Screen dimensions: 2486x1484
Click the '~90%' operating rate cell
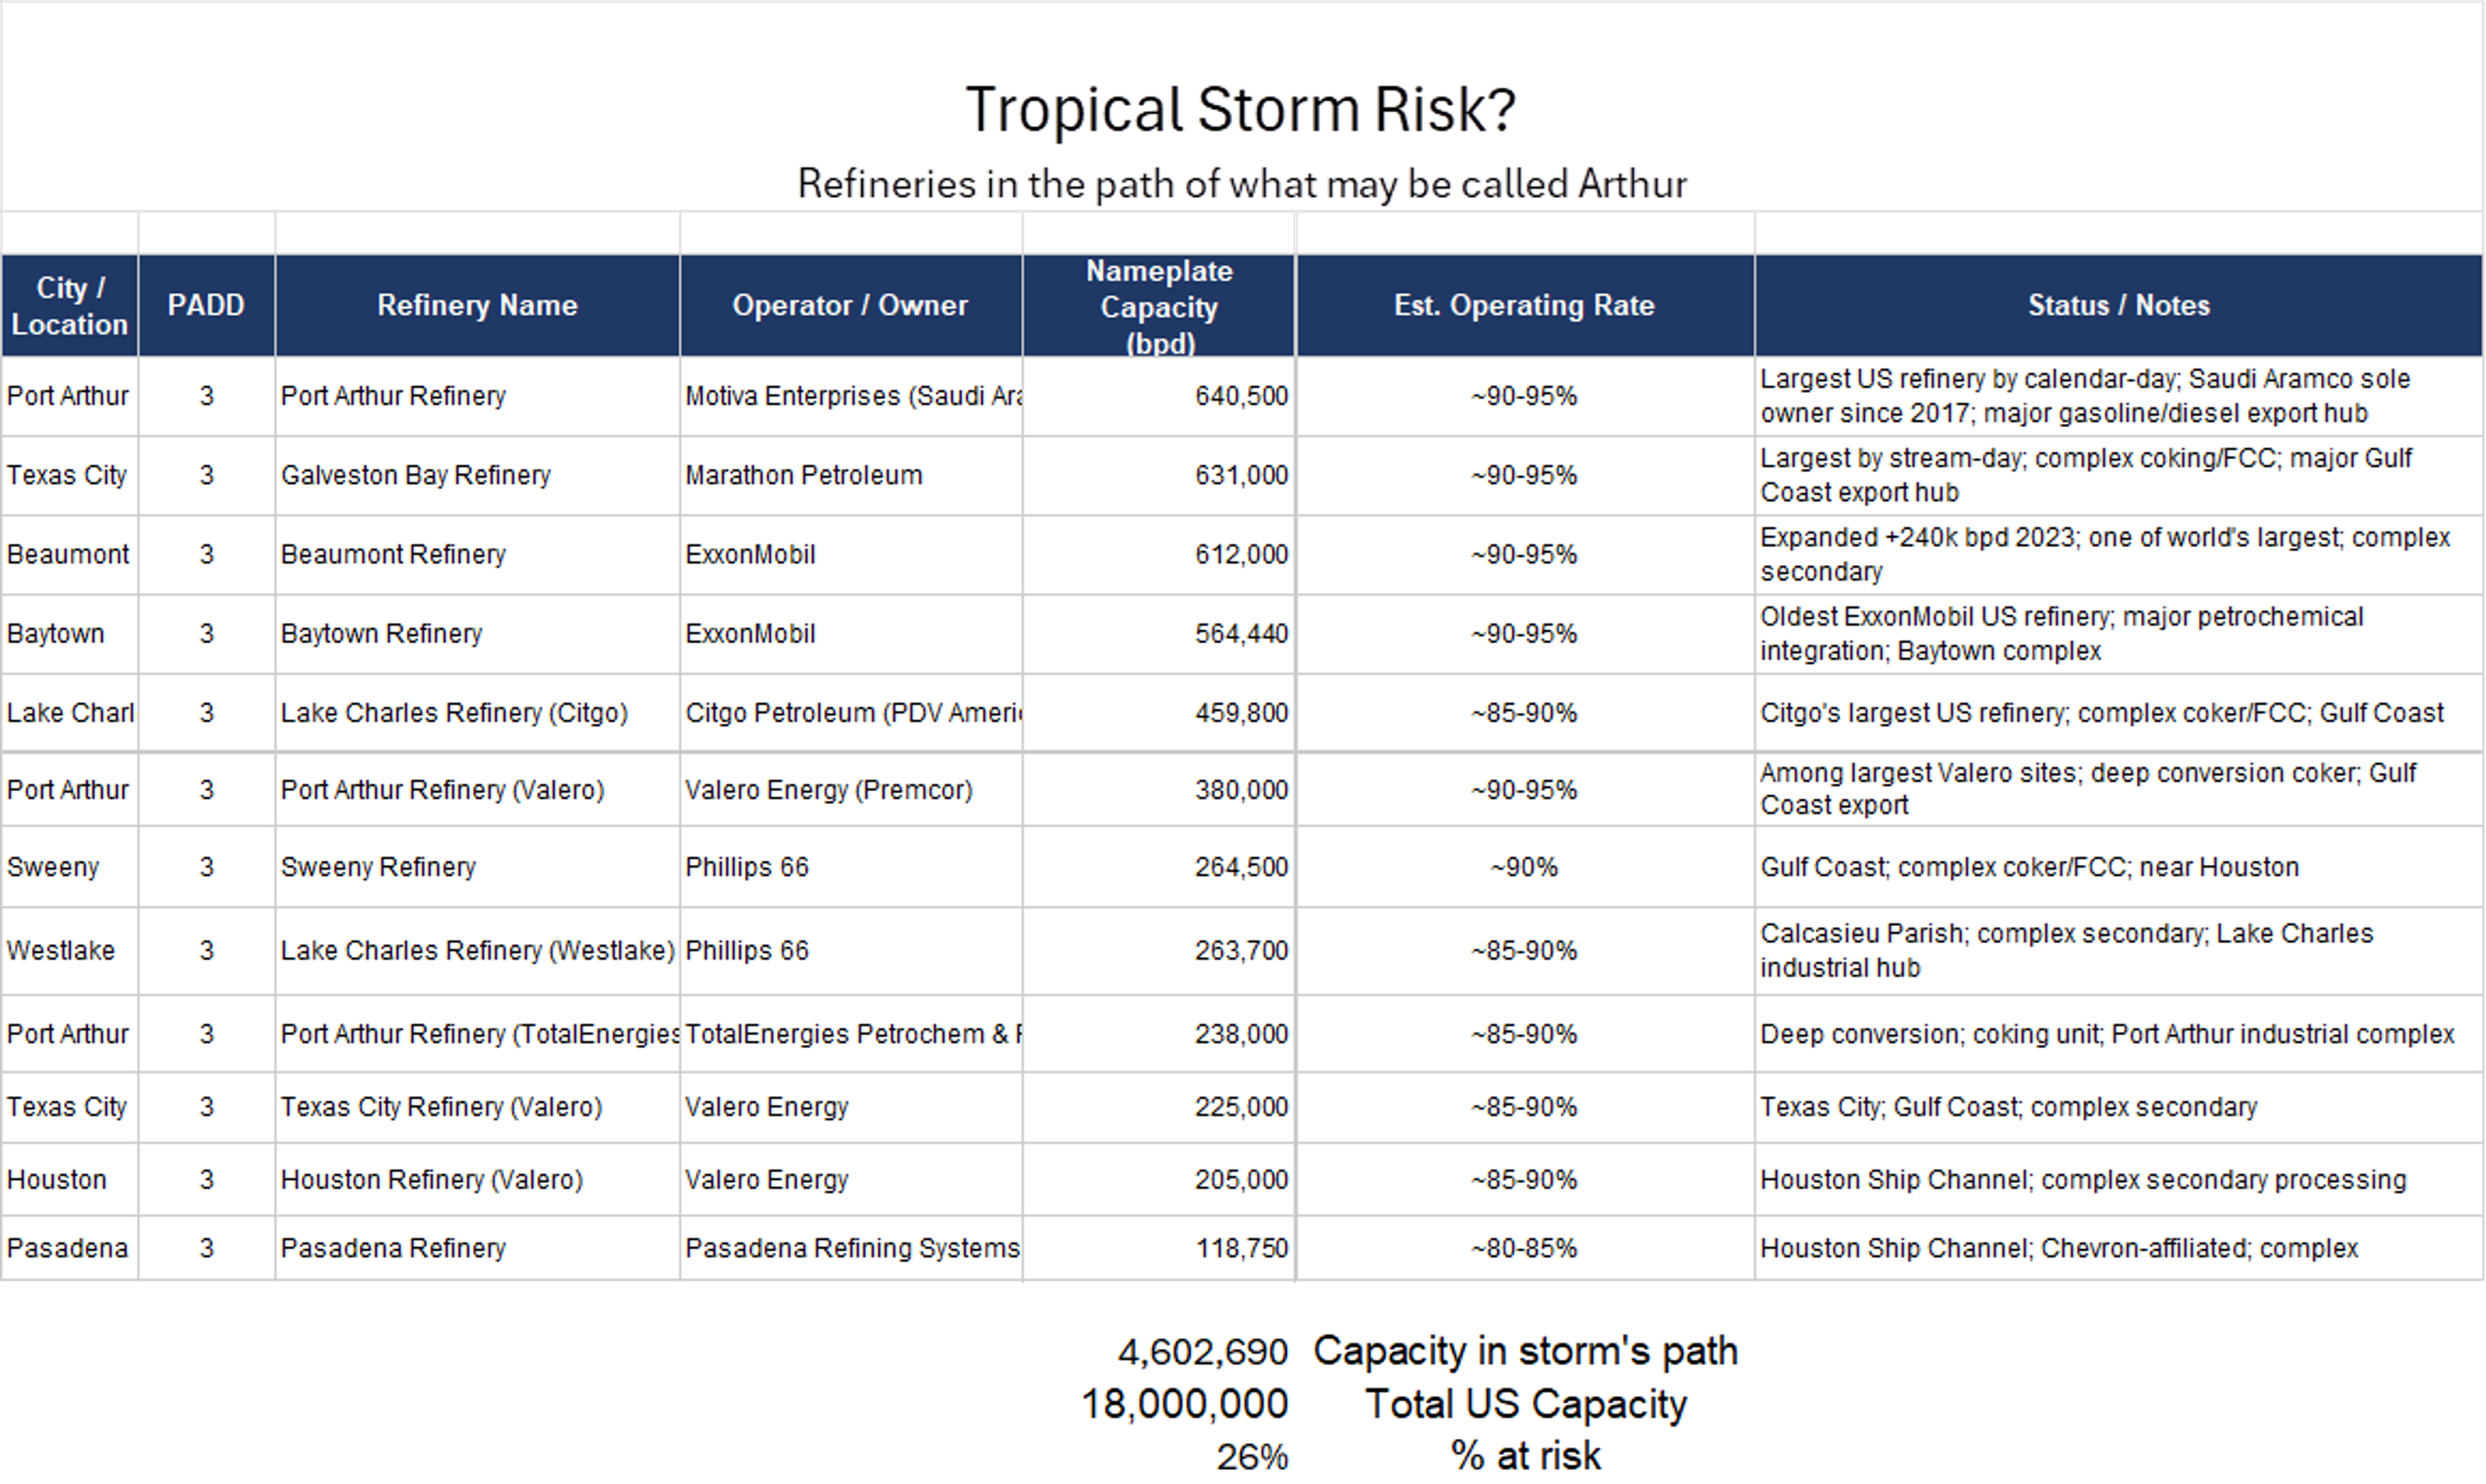[x=1525, y=867]
